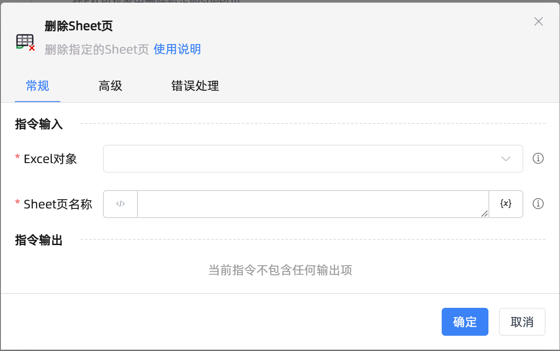Screen dimensions: 560x351
Task: Switch to the 常规 tab
Action: 38,86
